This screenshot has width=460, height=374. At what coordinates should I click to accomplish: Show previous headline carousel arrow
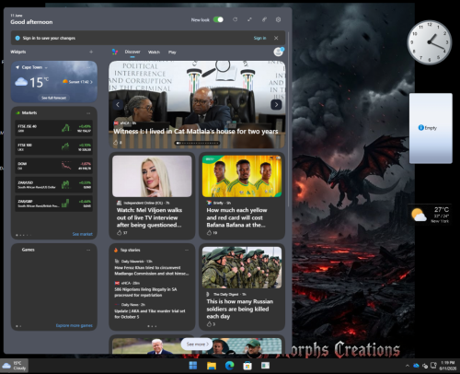pyautogui.click(x=118, y=105)
